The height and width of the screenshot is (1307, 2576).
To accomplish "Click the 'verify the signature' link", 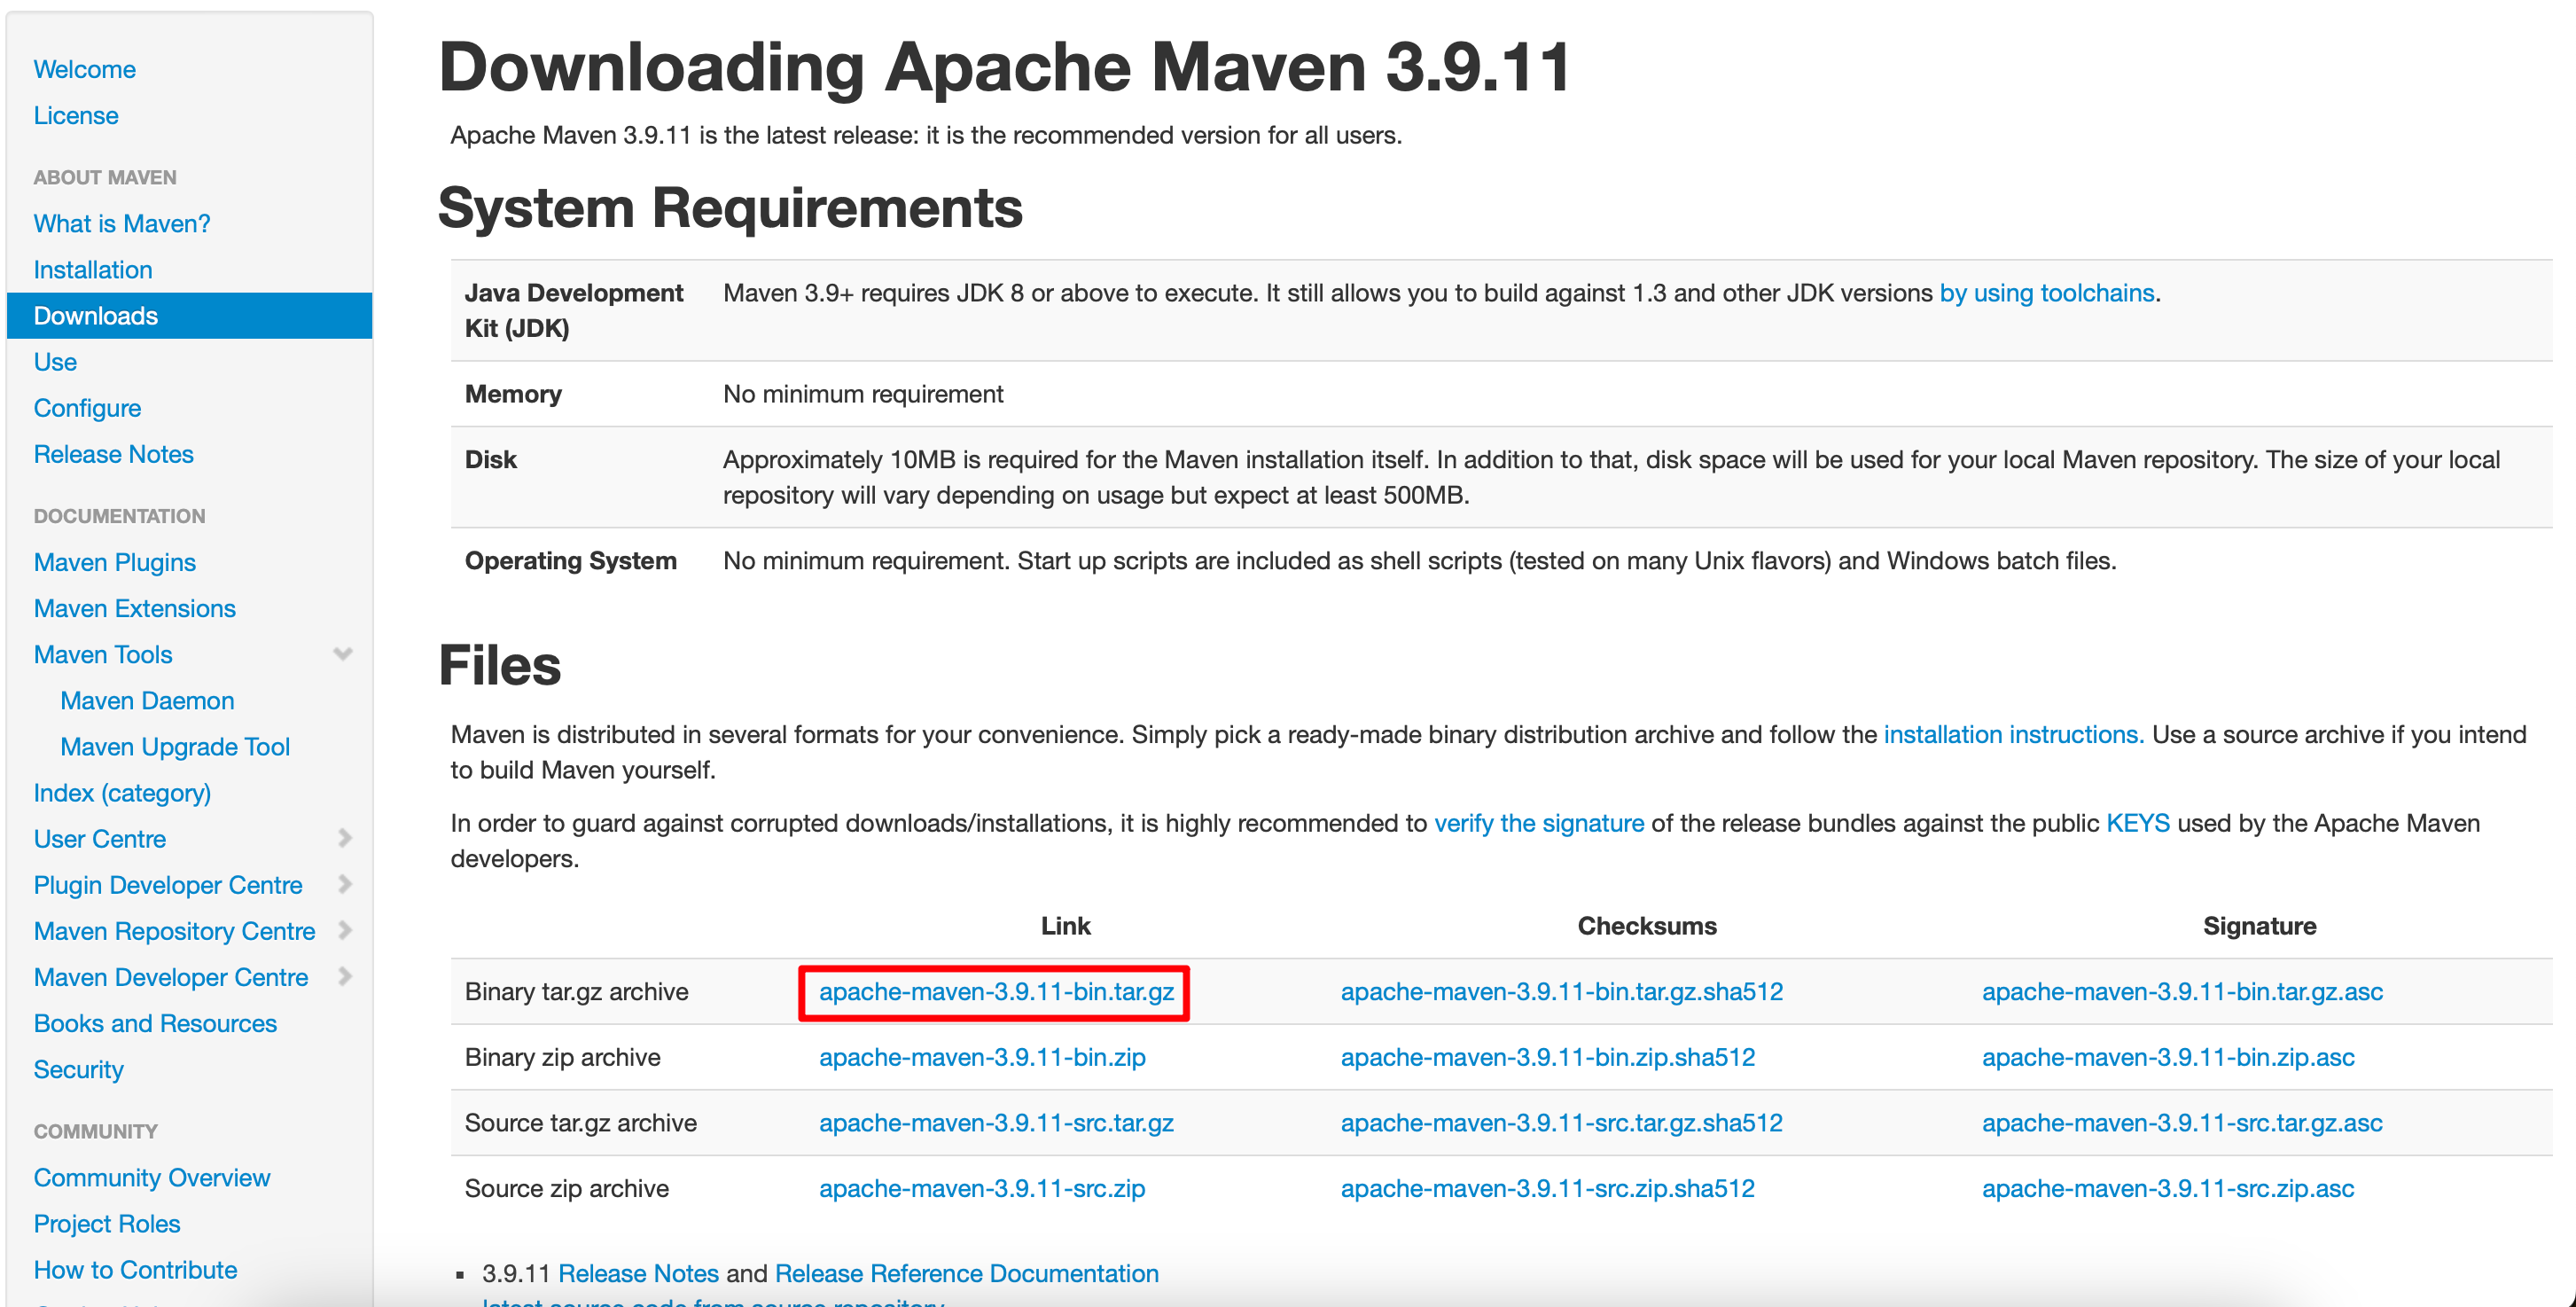I will pos(1539,824).
